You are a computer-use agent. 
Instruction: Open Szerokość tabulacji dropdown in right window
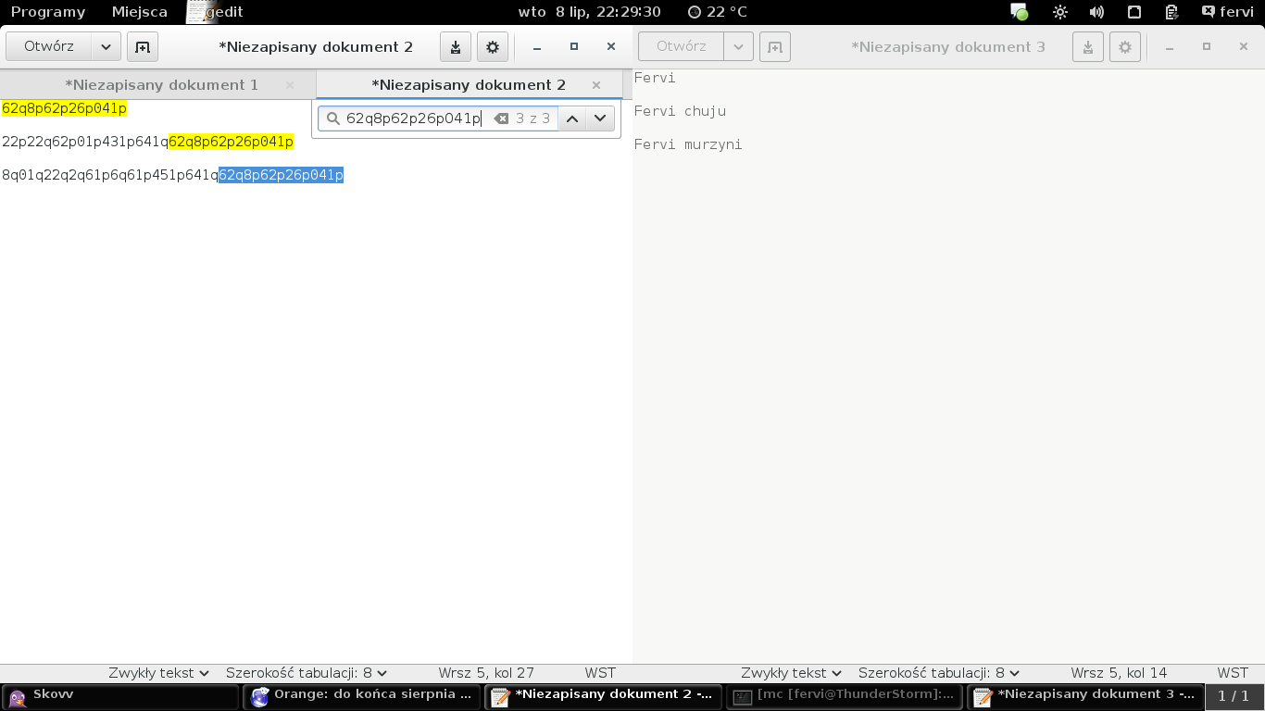point(938,673)
